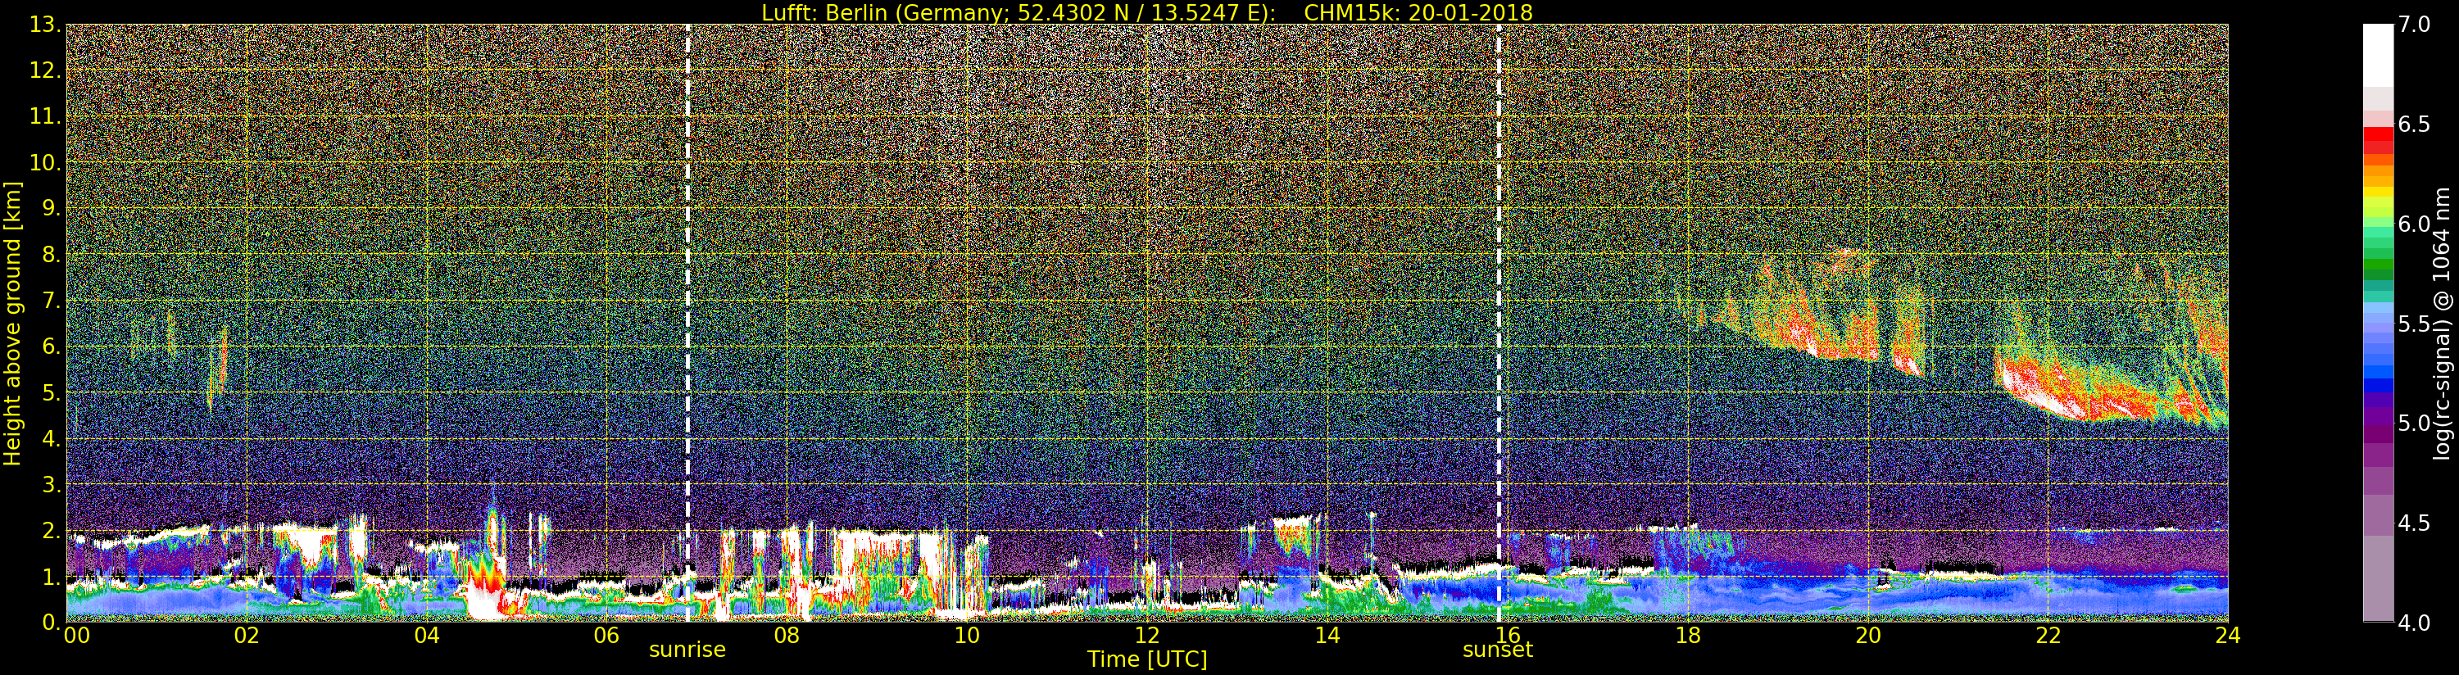2459x675 pixels.
Task: Click the y-axis tick label '9.'
Action: click(51, 208)
